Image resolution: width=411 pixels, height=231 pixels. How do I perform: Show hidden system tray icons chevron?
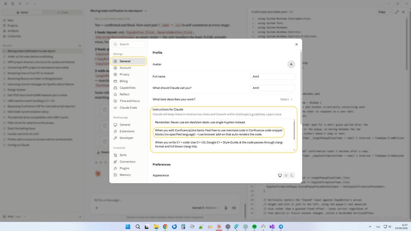(x=370, y=226)
